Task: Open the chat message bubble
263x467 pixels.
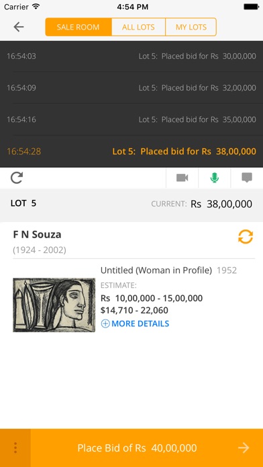Action: point(247,178)
